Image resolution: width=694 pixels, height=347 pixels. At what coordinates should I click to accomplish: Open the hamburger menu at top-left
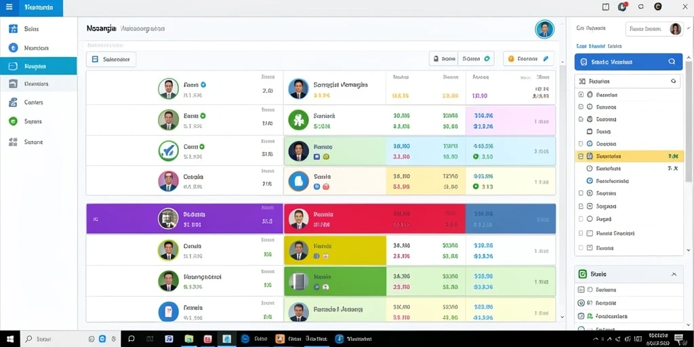[x=9, y=7]
